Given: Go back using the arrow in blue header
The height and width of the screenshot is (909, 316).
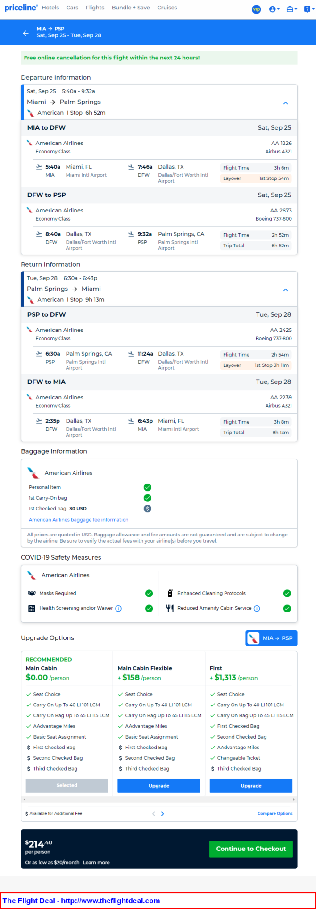Looking at the screenshot, I should coord(26,33).
